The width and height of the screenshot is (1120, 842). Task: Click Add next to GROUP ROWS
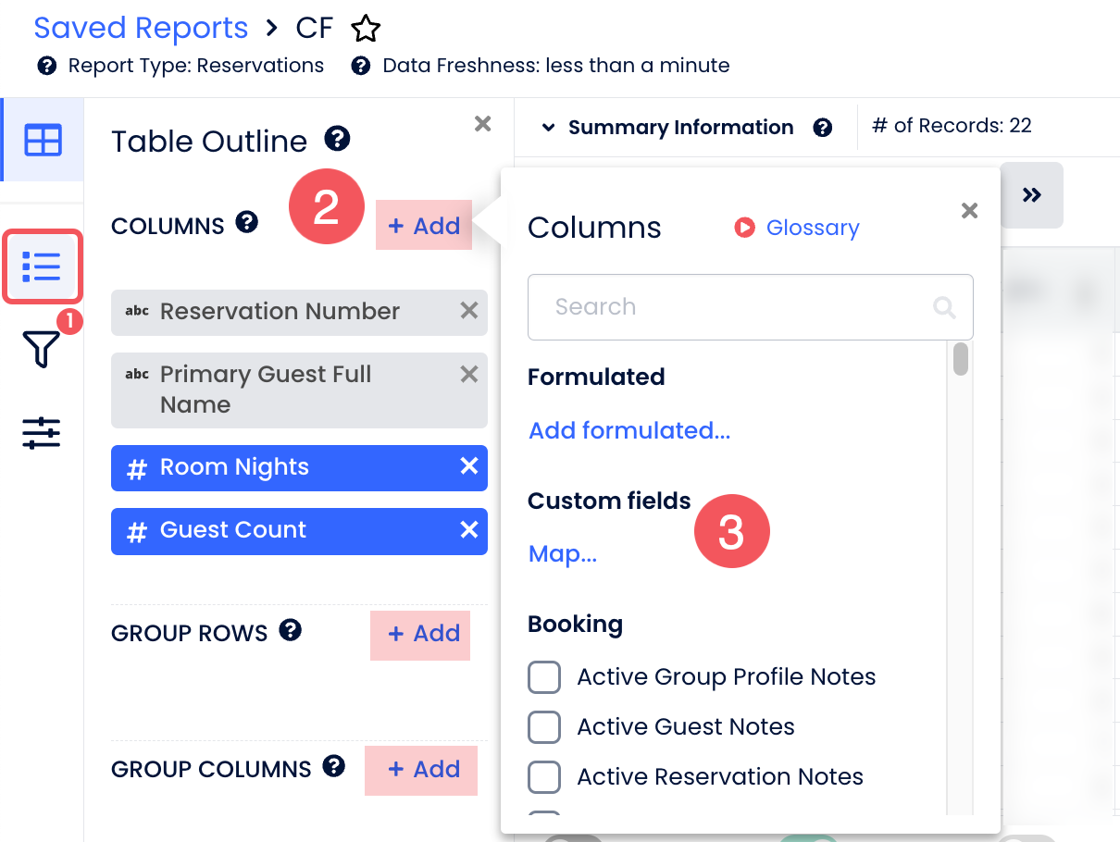423,634
